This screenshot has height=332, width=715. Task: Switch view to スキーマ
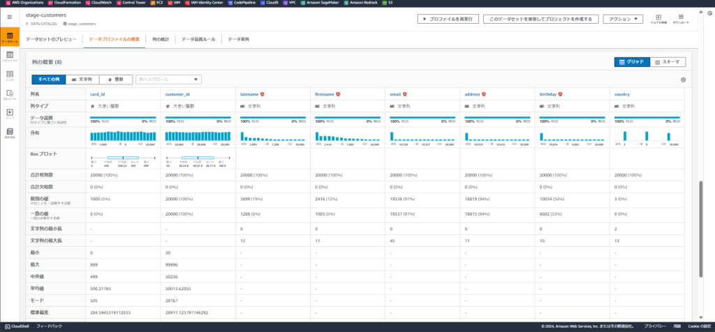(x=668, y=62)
